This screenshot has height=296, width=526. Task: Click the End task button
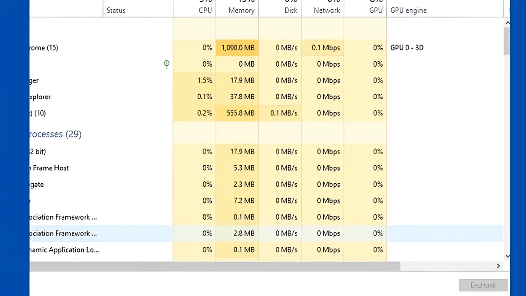click(483, 285)
